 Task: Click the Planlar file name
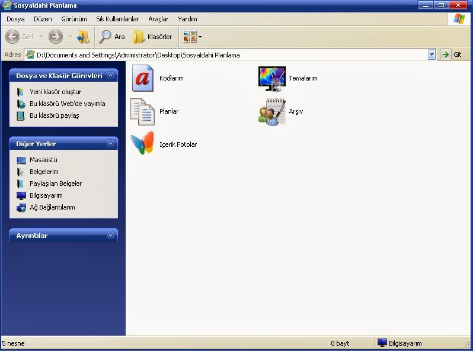169,111
